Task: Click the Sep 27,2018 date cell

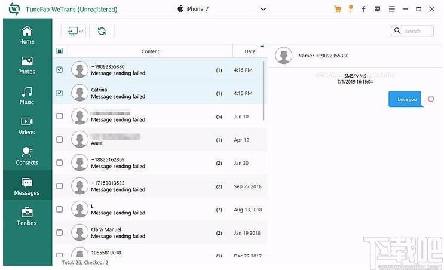Action: click(x=247, y=186)
